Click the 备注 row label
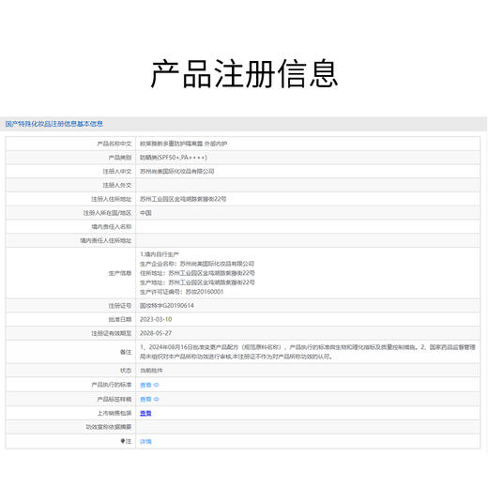The image size is (488, 488). (x=126, y=352)
